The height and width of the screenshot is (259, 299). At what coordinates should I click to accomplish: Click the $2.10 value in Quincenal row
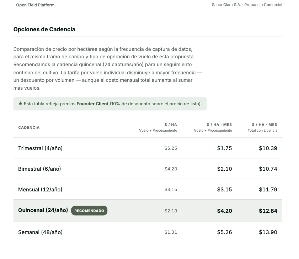pos(171,211)
